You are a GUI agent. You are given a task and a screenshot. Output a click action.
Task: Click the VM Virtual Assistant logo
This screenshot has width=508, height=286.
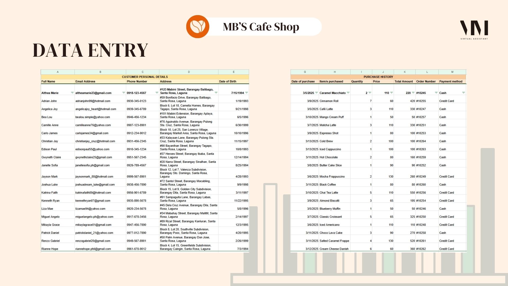point(474,30)
